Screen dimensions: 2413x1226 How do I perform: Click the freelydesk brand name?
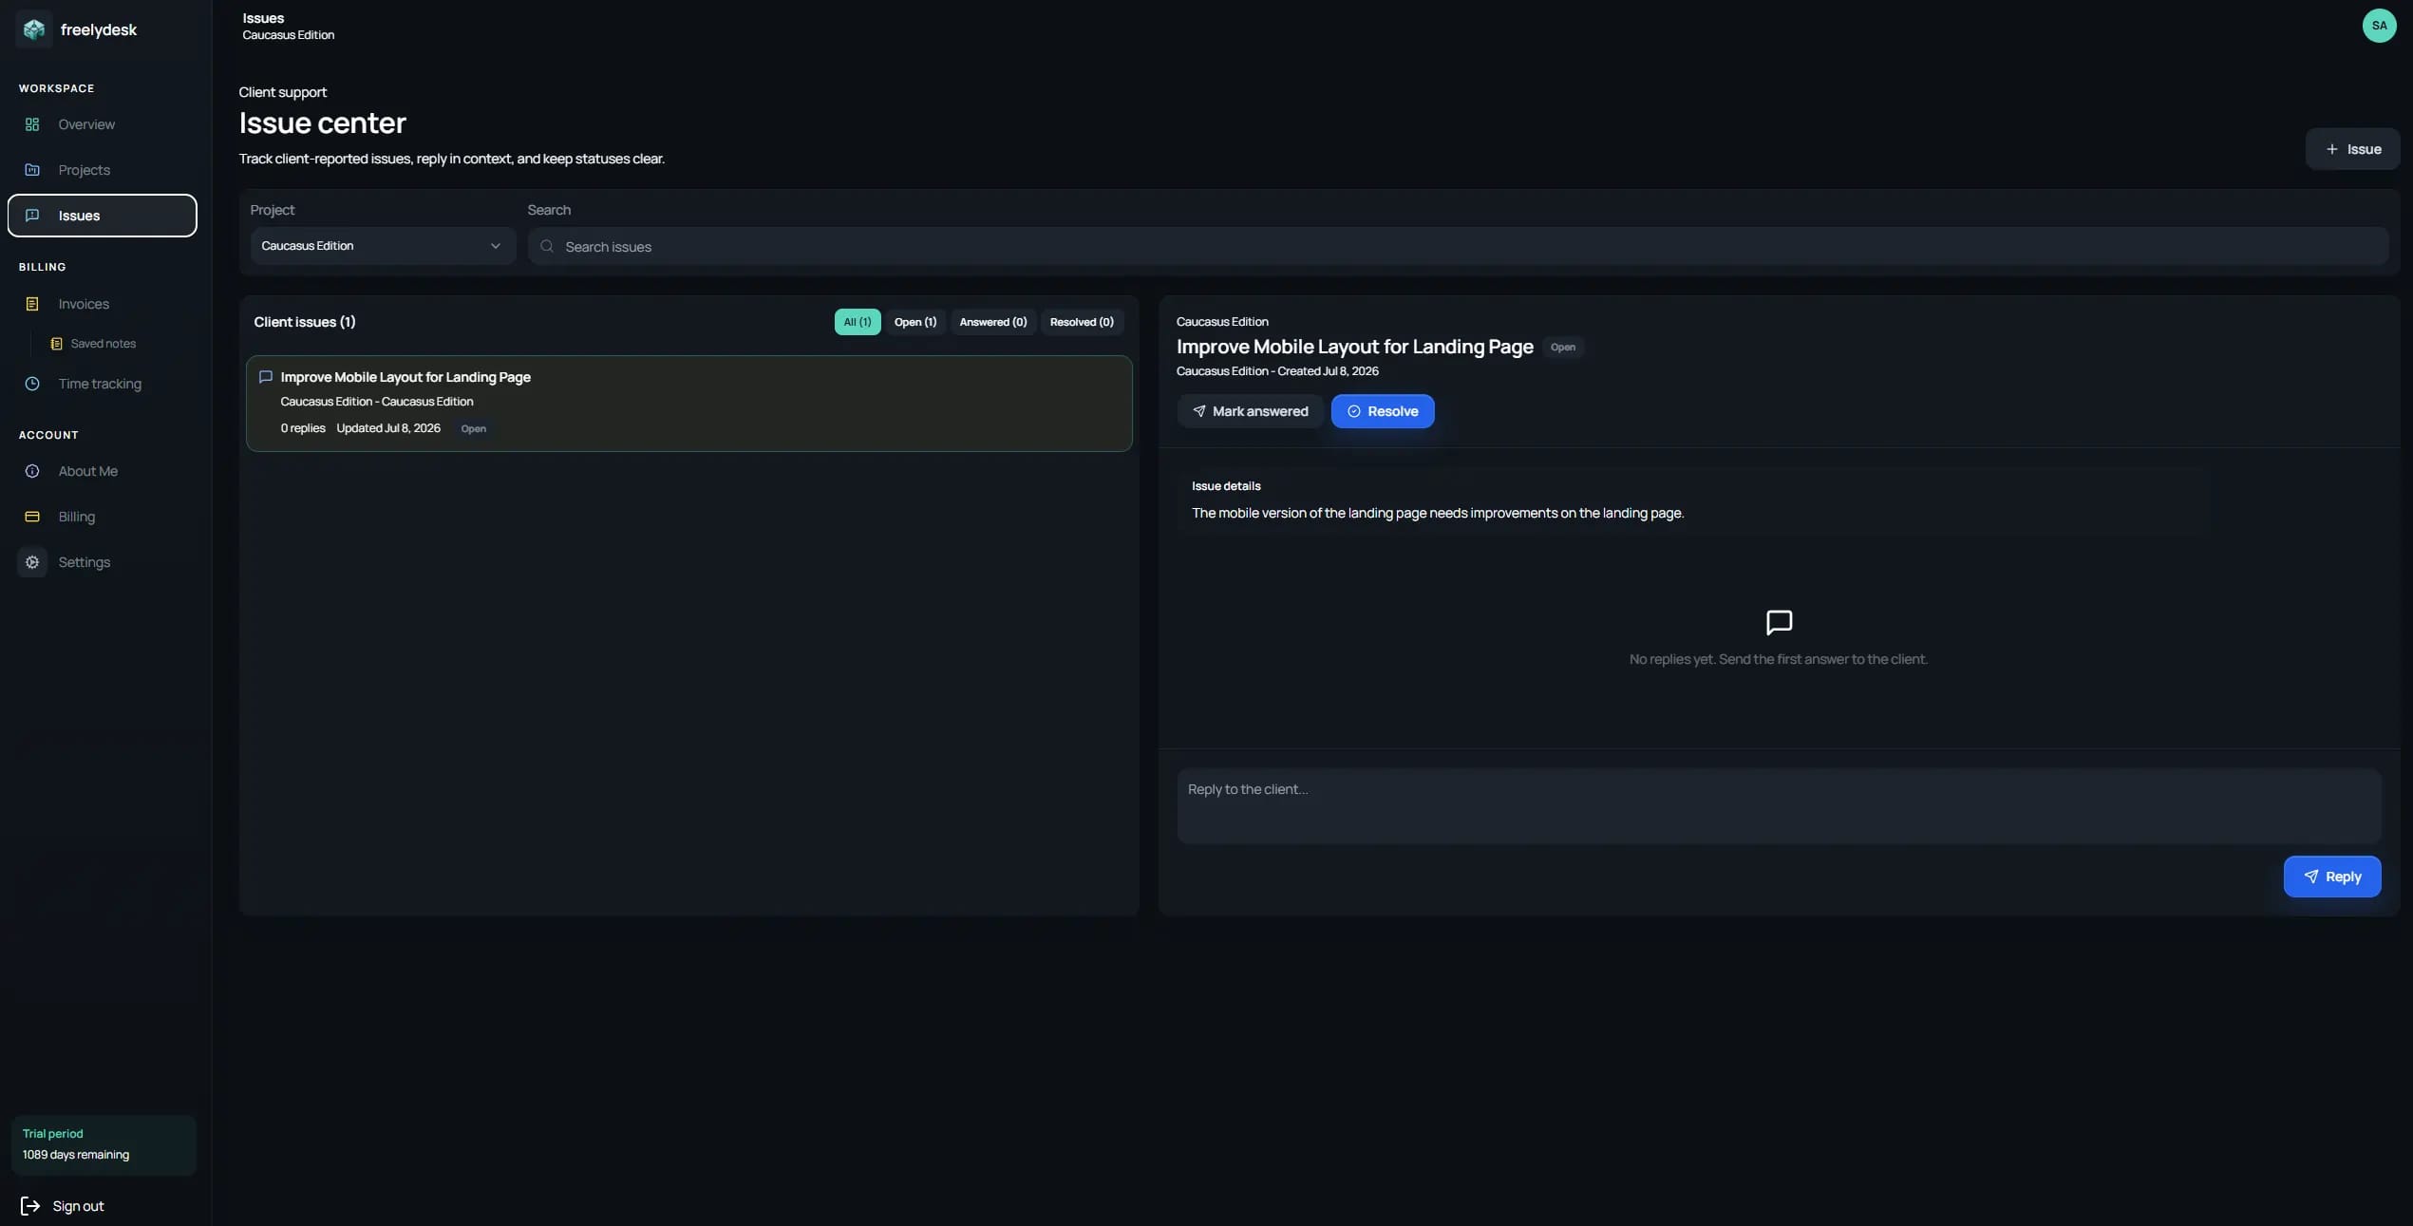(x=99, y=29)
